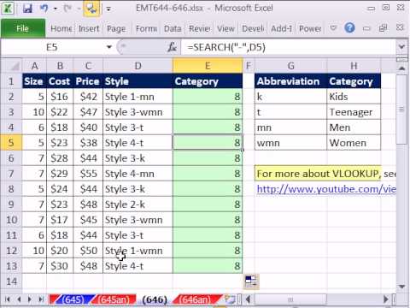The image size is (410, 308).
Task: Click the horizontal scrollbar left arrow
Action: click(x=248, y=299)
